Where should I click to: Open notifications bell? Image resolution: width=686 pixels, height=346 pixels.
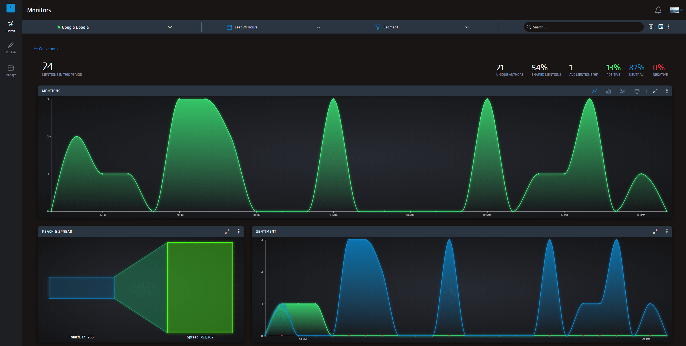[658, 10]
